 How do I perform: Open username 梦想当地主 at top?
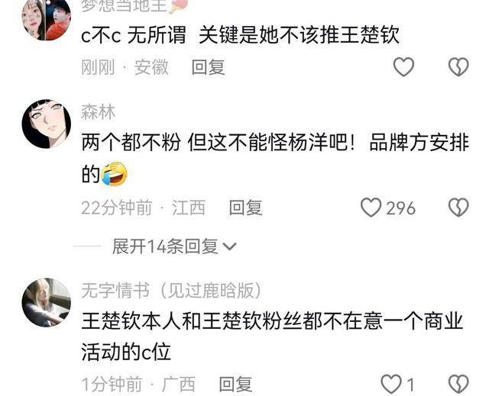click(x=124, y=5)
